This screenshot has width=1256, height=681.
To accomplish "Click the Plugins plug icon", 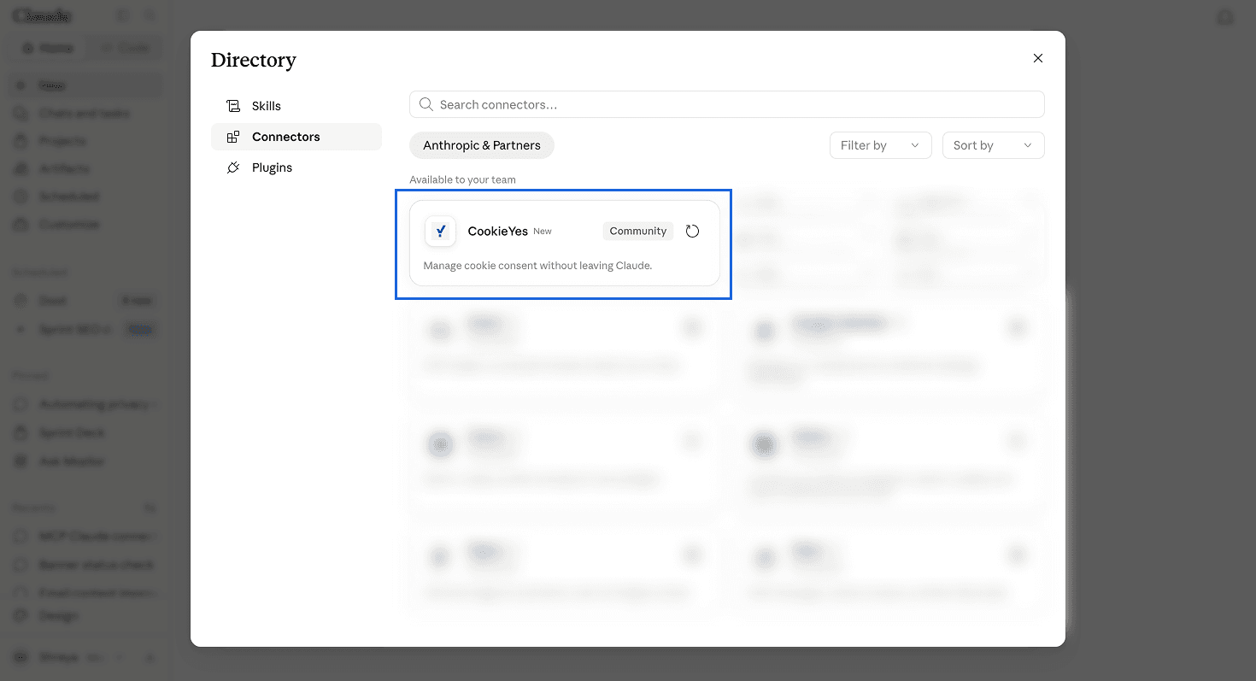I will (x=233, y=167).
